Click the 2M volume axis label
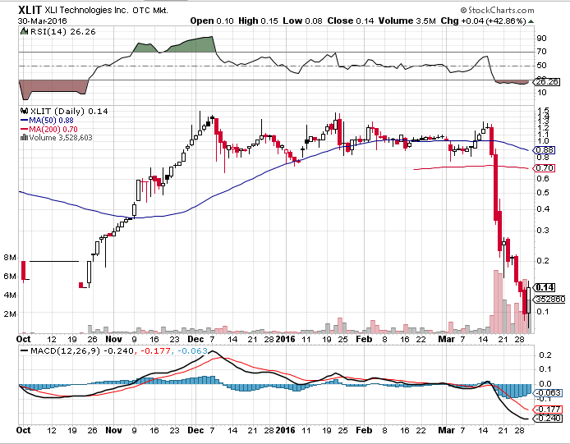This screenshot has height=444, width=570. pyautogui.click(x=10, y=314)
